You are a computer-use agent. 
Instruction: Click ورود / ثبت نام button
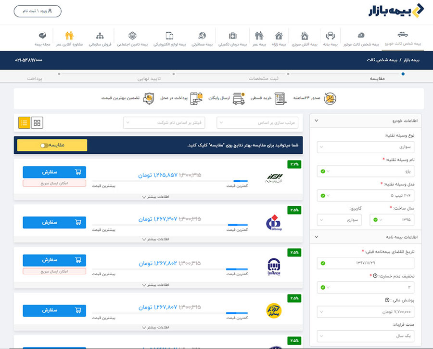38,11
